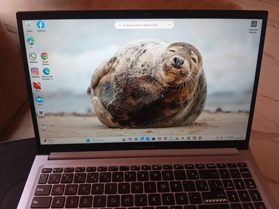
Task: Click the taskbar Pesquisar search box
Action: click(x=105, y=140)
